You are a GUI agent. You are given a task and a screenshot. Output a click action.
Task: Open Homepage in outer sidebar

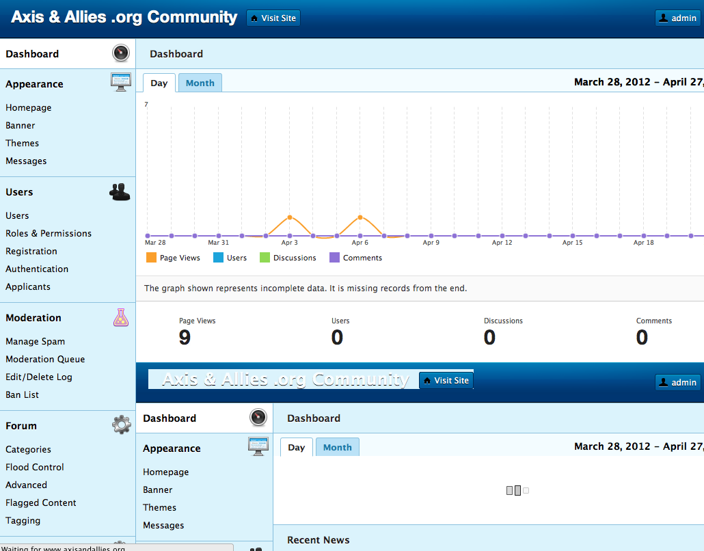tap(28, 108)
